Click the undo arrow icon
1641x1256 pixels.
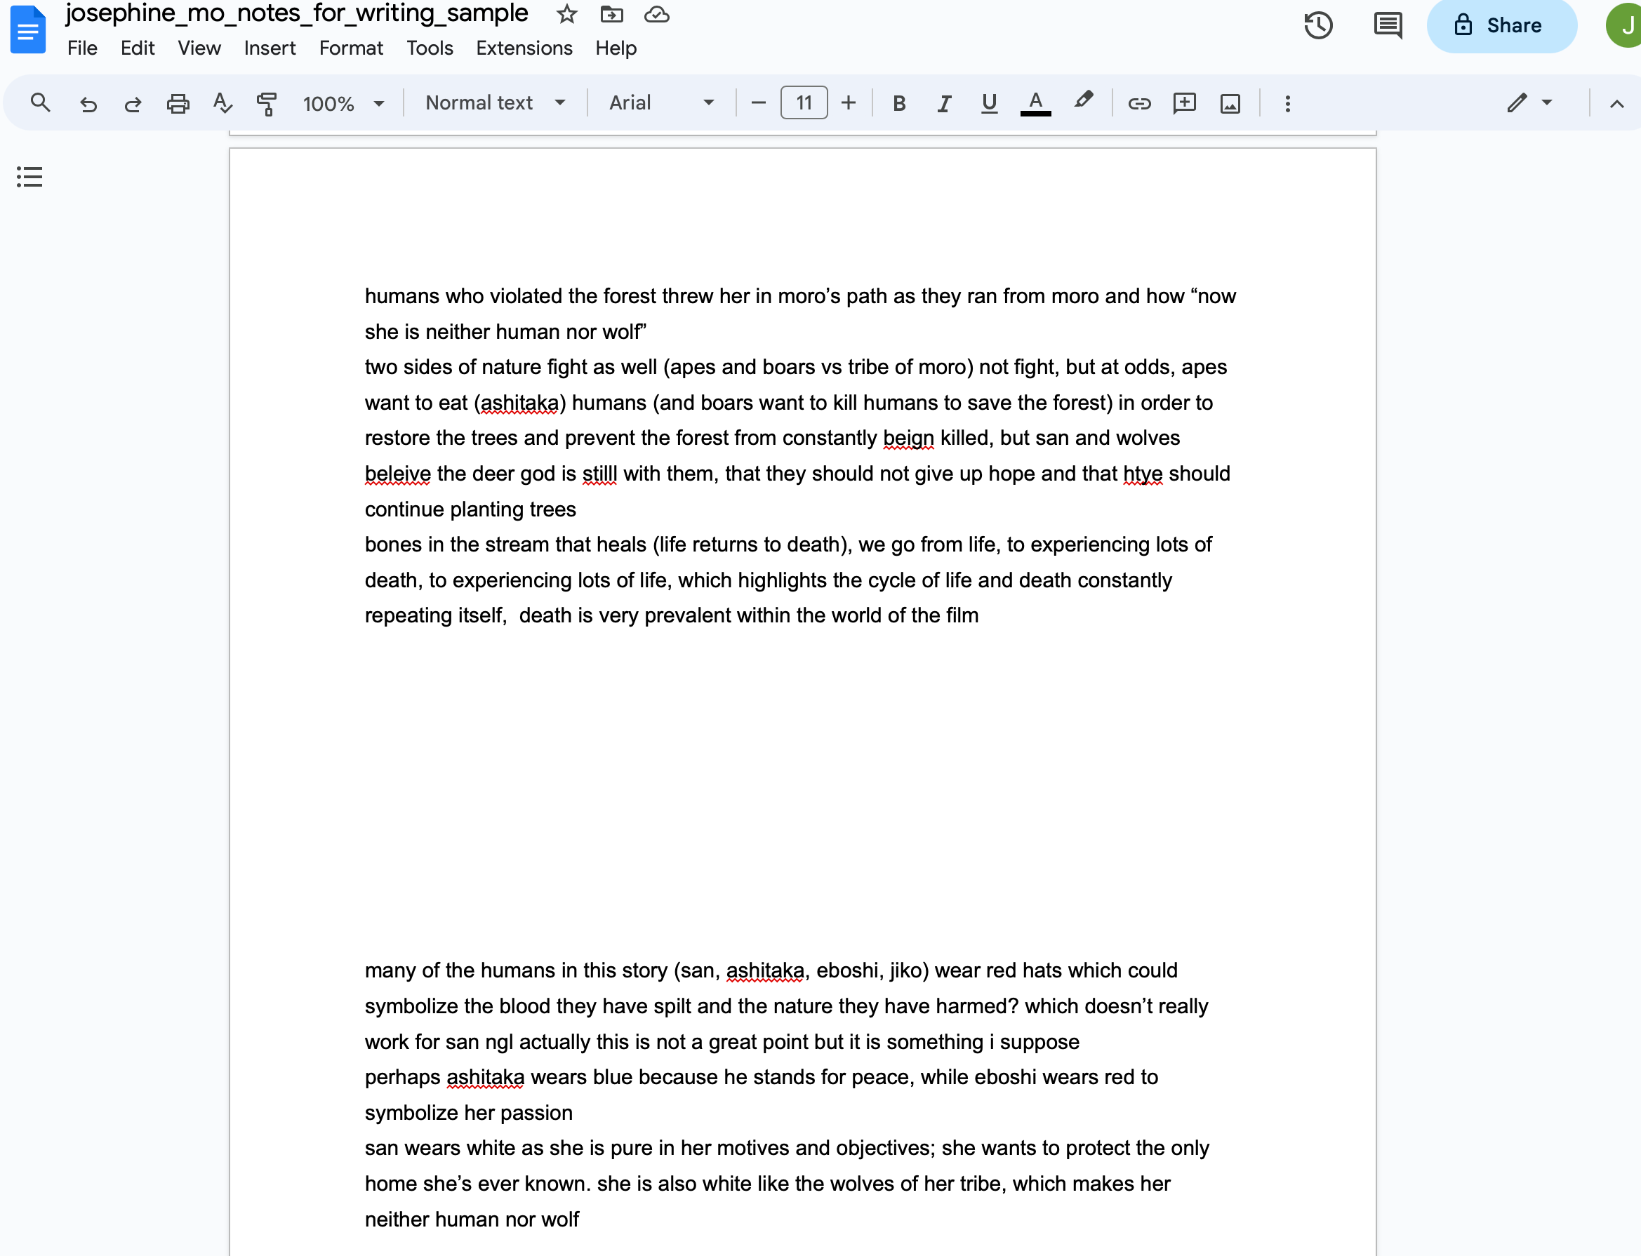[88, 103]
